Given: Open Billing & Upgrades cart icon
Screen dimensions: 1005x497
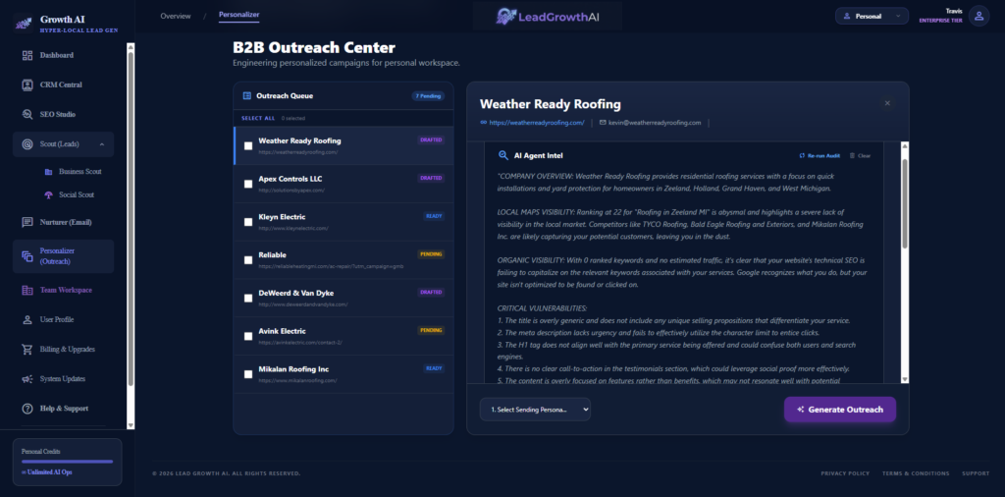Looking at the screenshot, I should point(26,350).
